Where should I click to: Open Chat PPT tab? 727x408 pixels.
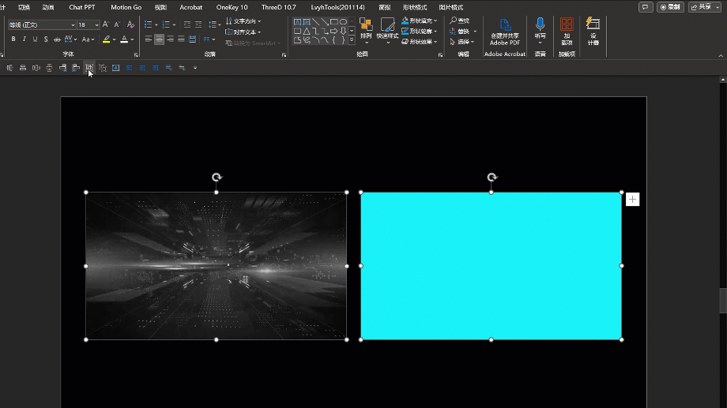click(82, 7)
